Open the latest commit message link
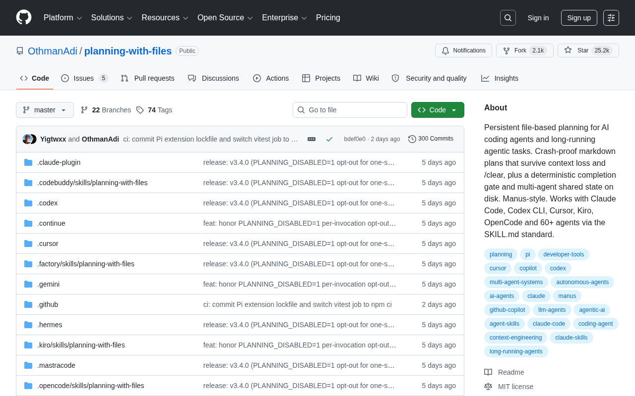635x396 pixels. coord(211,139)
